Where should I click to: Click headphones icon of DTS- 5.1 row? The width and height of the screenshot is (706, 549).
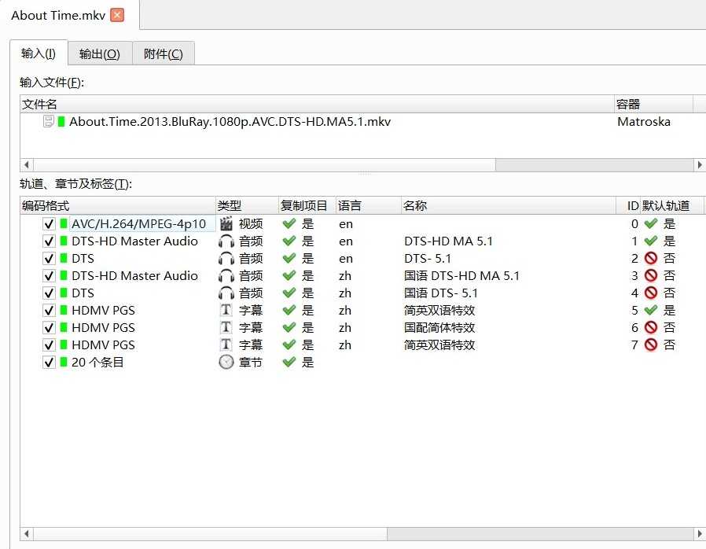pos(226,259)
